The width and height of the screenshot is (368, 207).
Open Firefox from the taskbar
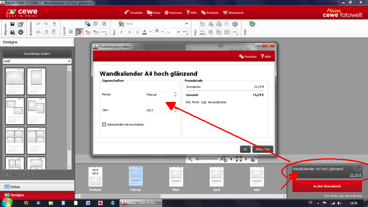[25, 203]
